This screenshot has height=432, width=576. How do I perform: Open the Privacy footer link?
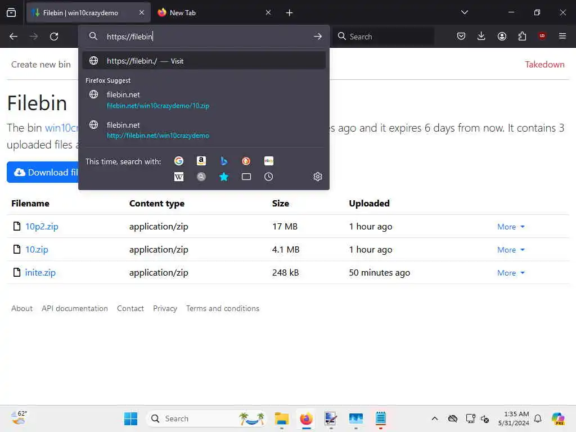pos(165,308)
